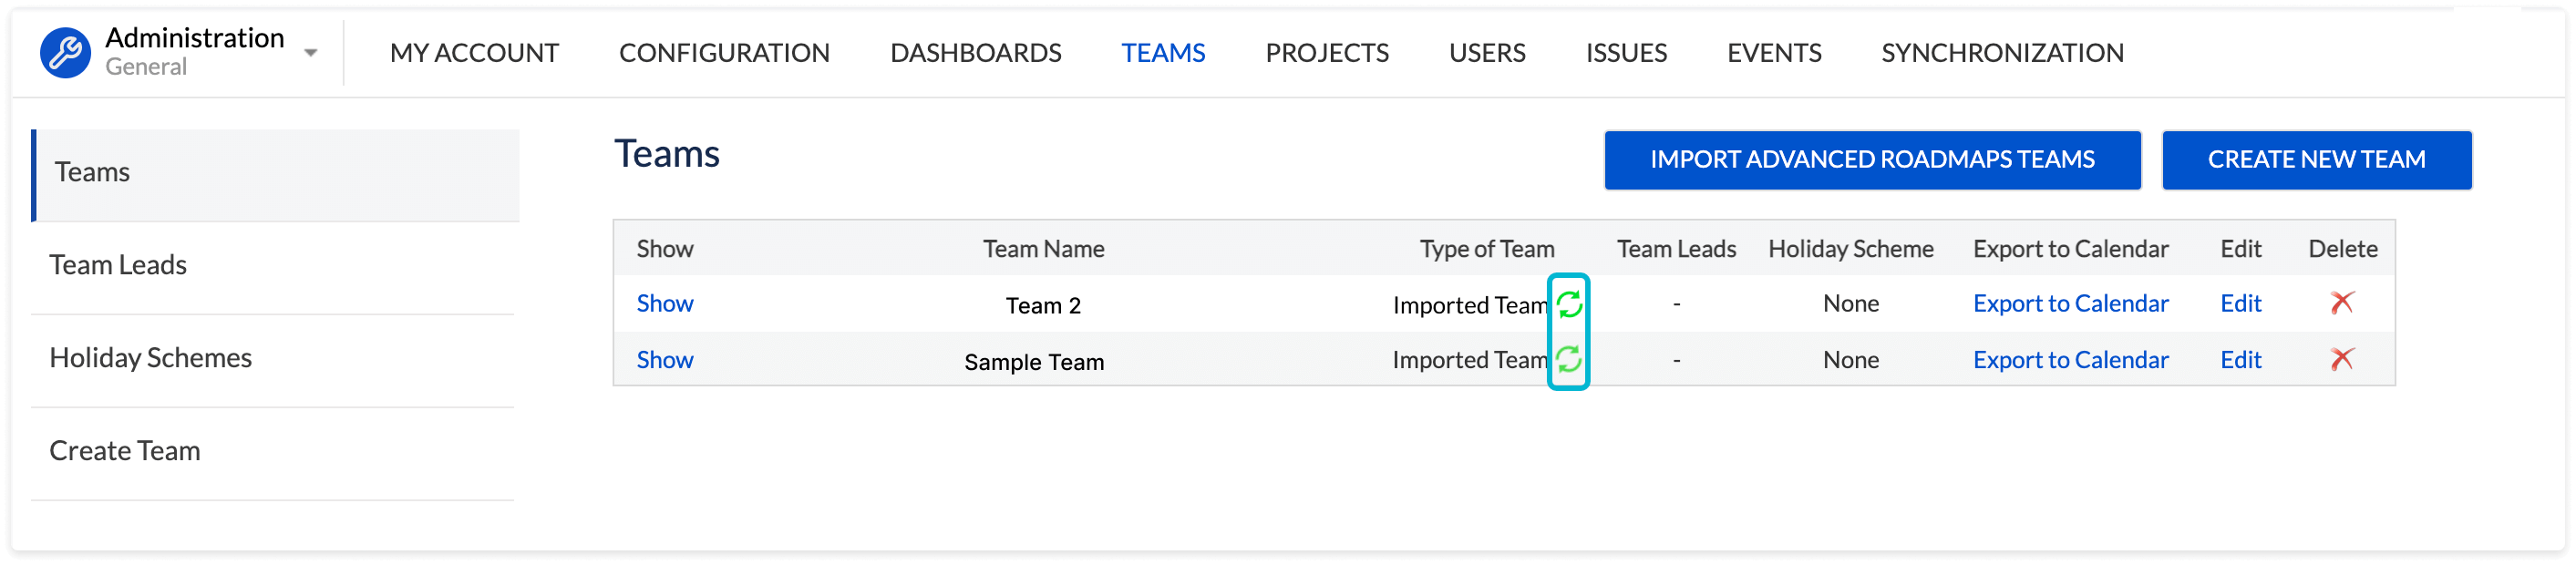Switch to Synchronization menu

(2002, 53)
